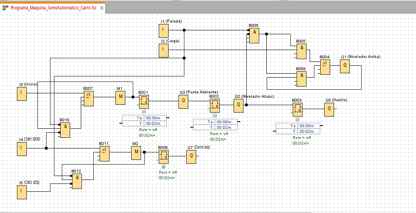Select the Q1 (Nivelador Arriba) output block
The height and width of the screenshot is (213, 416).
coord(345,66)
